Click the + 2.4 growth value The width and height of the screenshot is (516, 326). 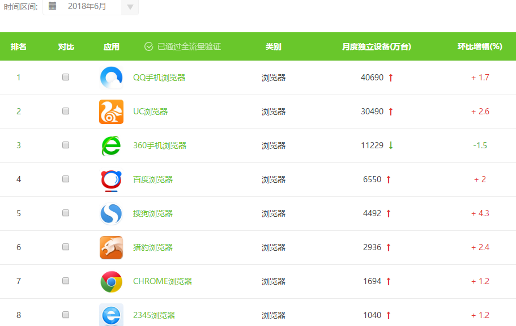point(480,247)
